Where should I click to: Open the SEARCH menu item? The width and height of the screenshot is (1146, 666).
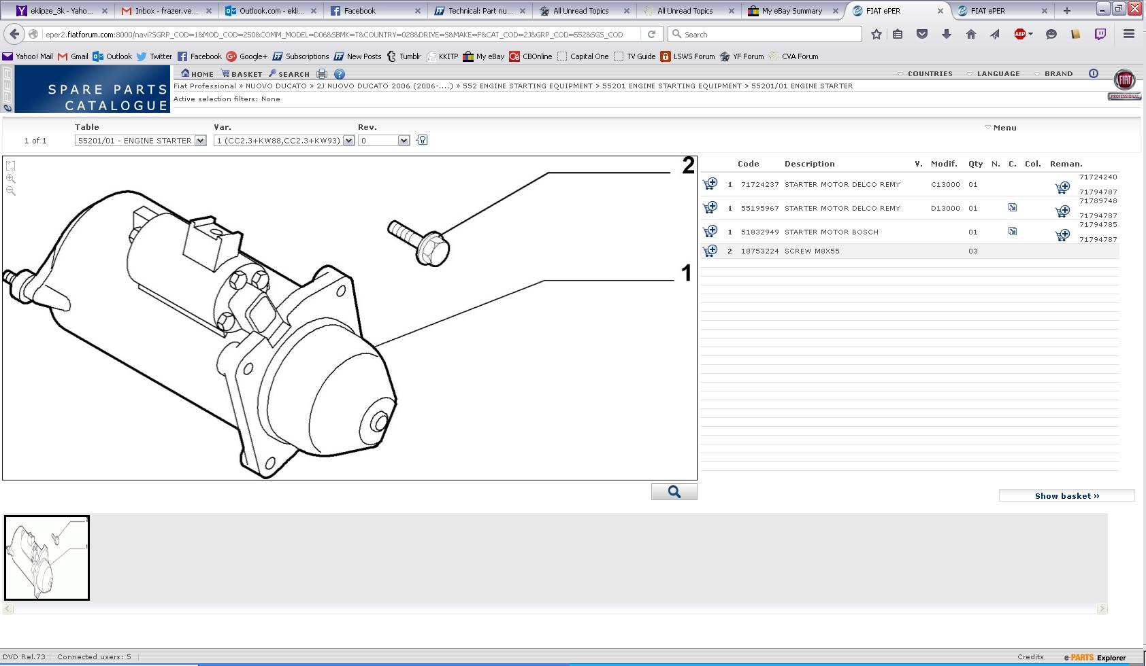(x=289, y=73)
